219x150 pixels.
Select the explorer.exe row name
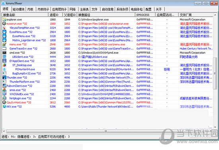click(x=14, y=20)
